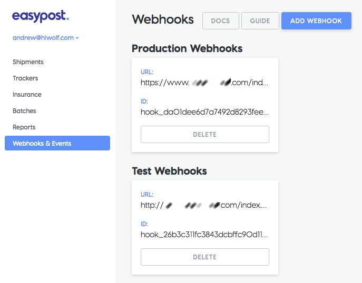
Task: Delete the production webhook
Action: tap(205, 134)
